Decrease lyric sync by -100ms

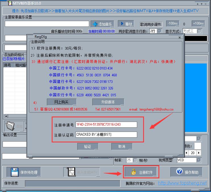[173, 23]
